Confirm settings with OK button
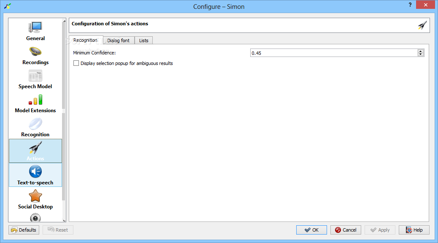This screenshot has width=438, height=243. [x=311, y=230]
